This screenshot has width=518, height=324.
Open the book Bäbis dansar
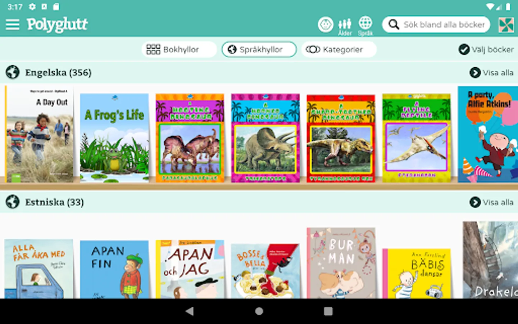click(417, 273)
